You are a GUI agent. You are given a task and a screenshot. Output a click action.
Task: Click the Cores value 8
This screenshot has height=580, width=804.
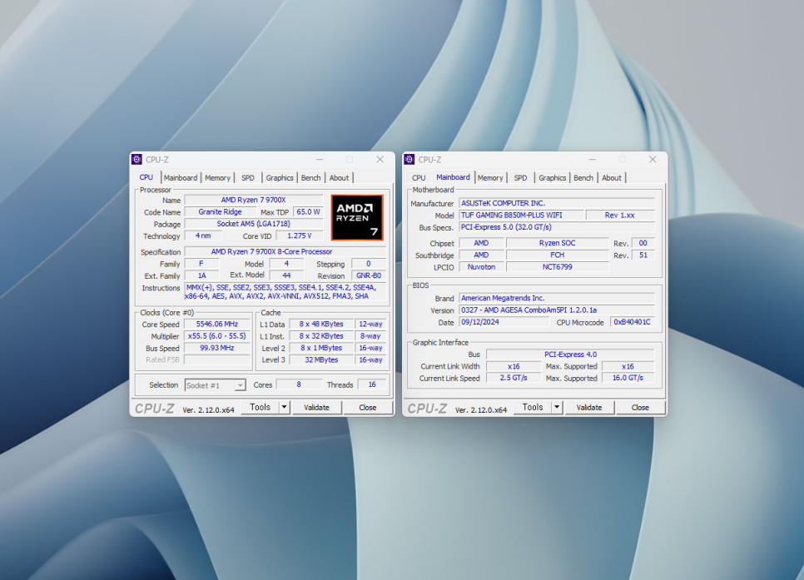[x=299, y=384]
